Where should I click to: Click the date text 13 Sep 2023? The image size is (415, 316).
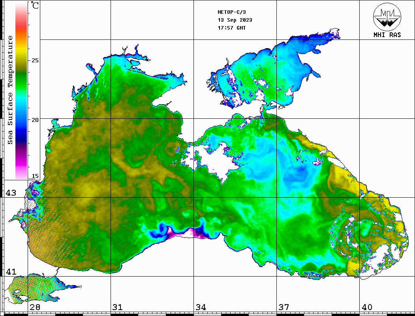[235, 20]
